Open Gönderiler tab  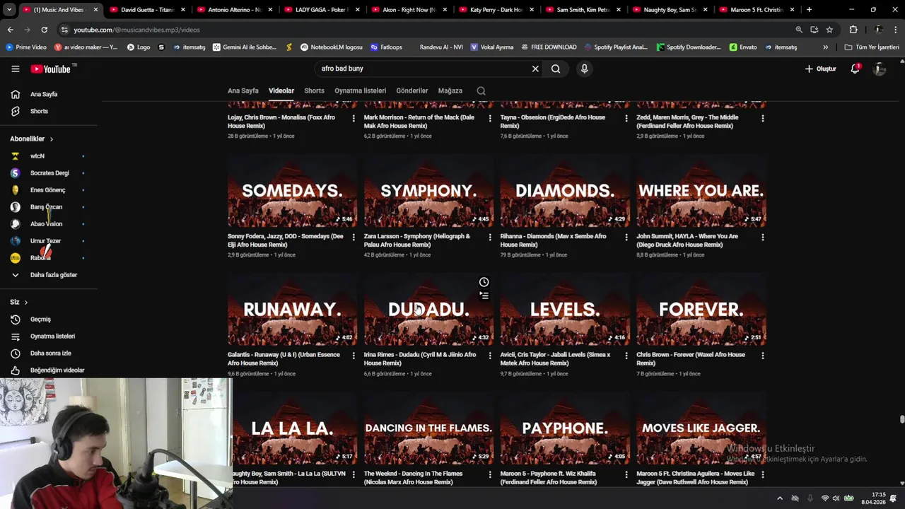(x=412, y=90)
